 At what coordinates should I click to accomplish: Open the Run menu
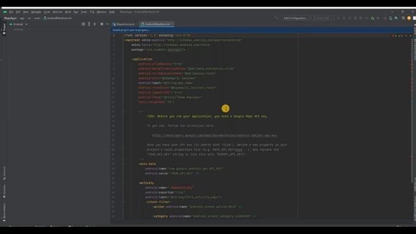coord(76,12)
